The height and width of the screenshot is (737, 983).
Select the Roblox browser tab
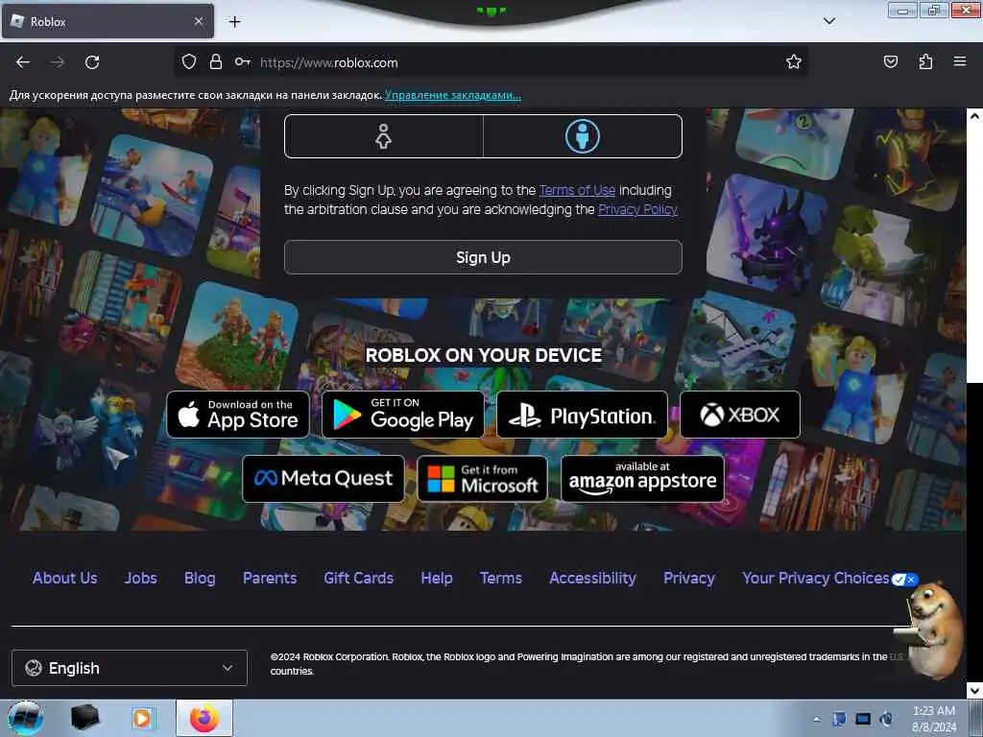tap(108, 21)
